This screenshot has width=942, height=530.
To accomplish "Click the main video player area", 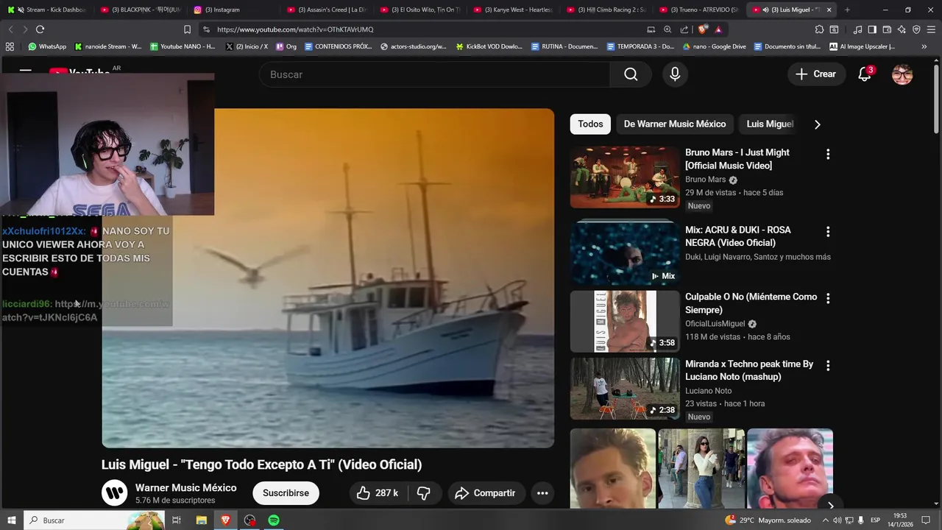I will (327, 278).
